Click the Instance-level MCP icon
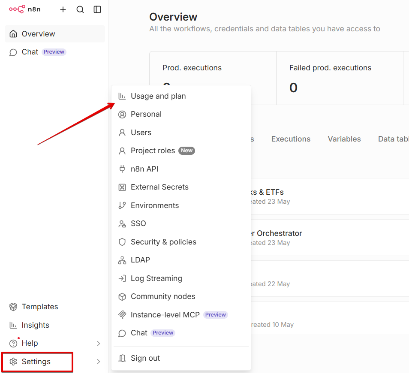Screen dimensions: 409x374 pyautogui.click(x=122, y=315)
